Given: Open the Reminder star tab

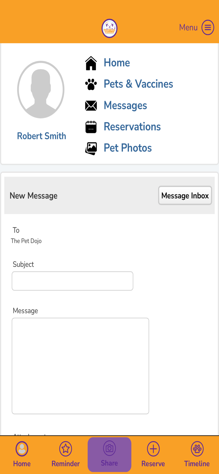Looking at the screenshot, I should (65, 454).
